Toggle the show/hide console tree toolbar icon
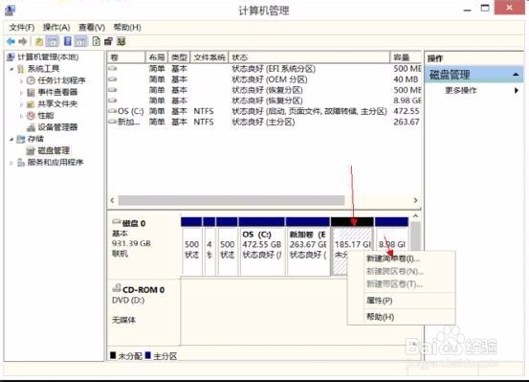The height and width of the screenshot is (382, 529). point(53,41)
